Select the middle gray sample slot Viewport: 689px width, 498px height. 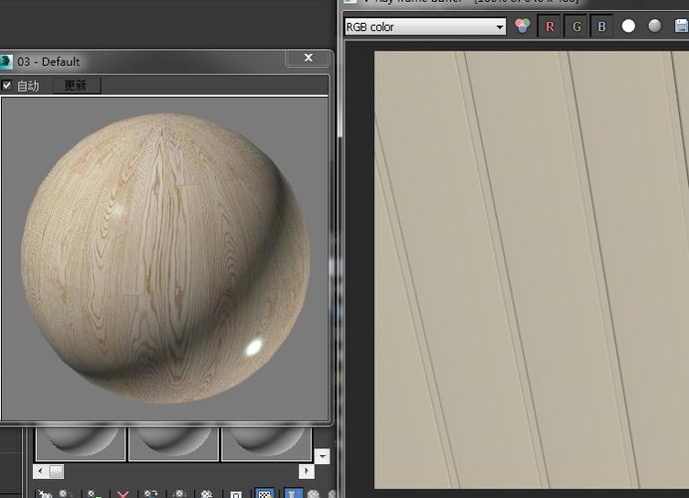[173, 444]
